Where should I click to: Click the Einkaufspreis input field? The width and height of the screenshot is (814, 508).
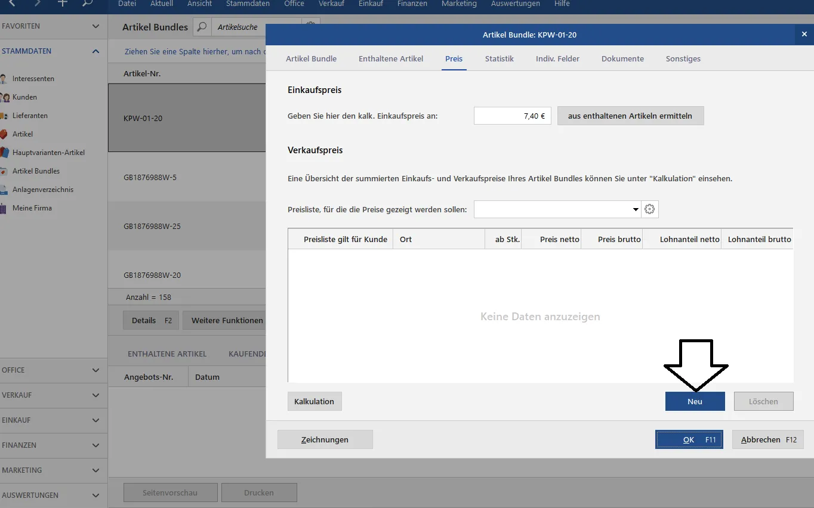[x=512, y=116]
